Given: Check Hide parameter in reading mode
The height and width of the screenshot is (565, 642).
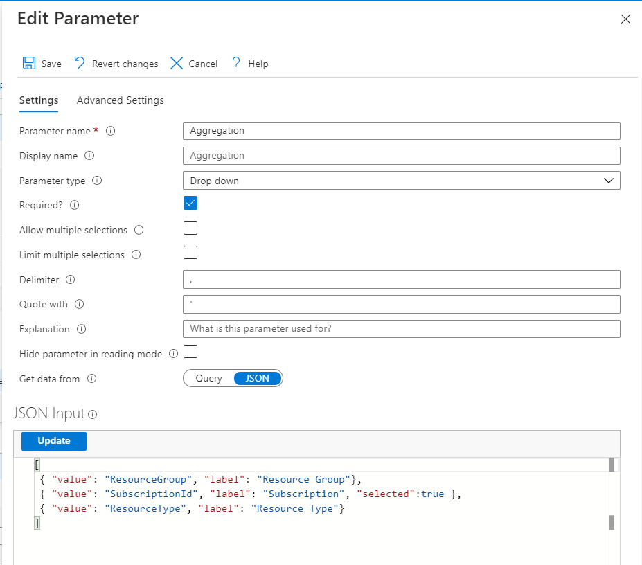Looking at the screenshot, I should point(190,351).
